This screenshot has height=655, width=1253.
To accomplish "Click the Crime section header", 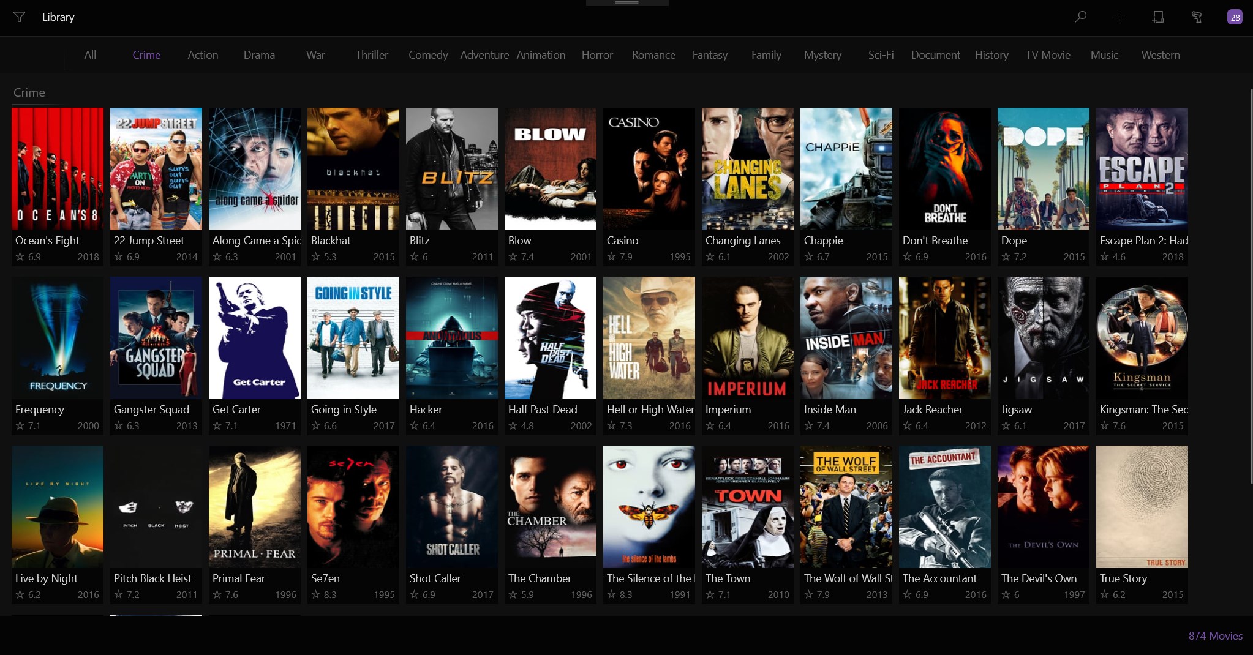I will 28,92.
